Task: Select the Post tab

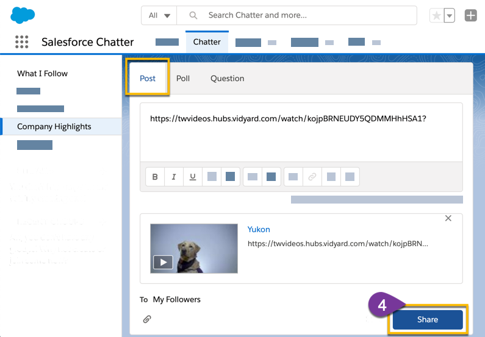Action: pos(148,79)
